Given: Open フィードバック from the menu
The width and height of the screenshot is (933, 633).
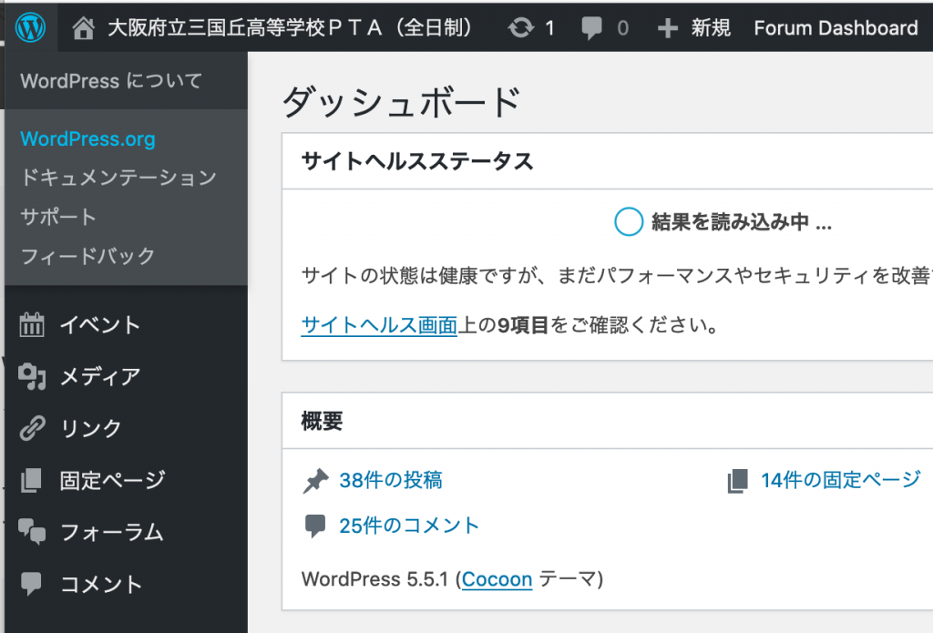Looking at the screenshot, I should 87,256.
